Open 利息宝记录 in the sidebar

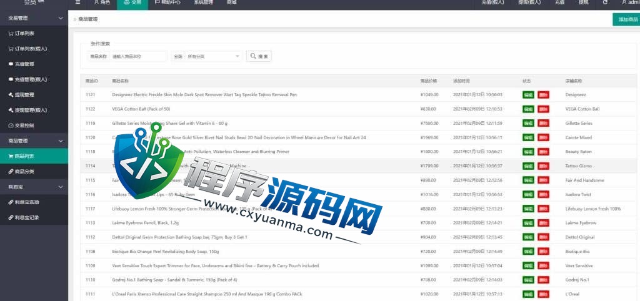coord(34,218)
